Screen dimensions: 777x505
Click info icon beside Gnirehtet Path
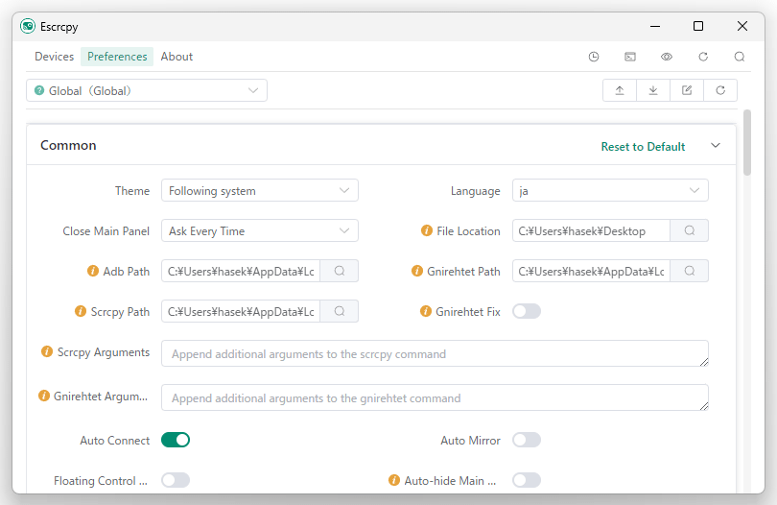click(x=417, y=271)
